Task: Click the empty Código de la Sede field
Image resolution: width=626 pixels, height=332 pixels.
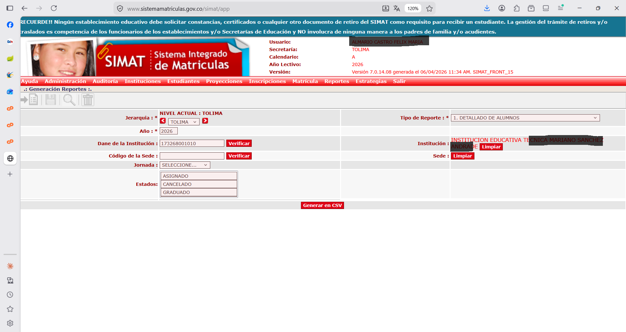Action: pos(192,156)
